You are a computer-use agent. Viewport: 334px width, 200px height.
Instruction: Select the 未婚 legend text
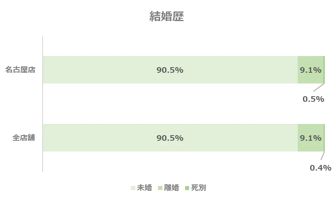145,188
